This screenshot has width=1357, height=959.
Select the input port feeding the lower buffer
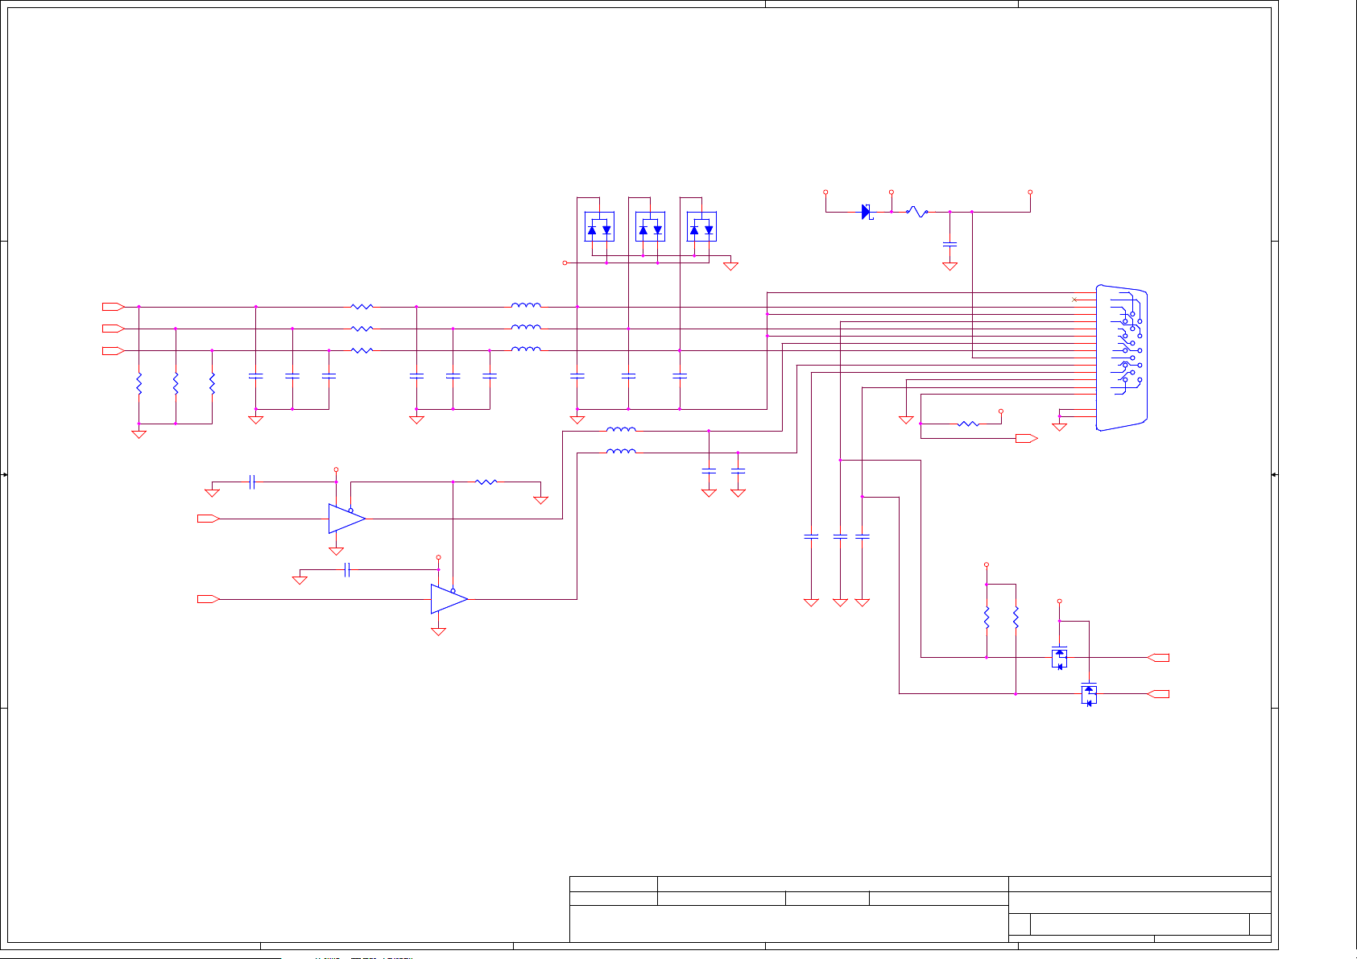tap(209, 599)
